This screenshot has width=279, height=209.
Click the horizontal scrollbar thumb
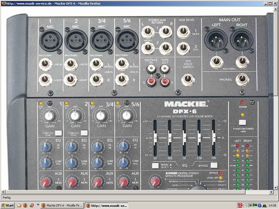125,192
